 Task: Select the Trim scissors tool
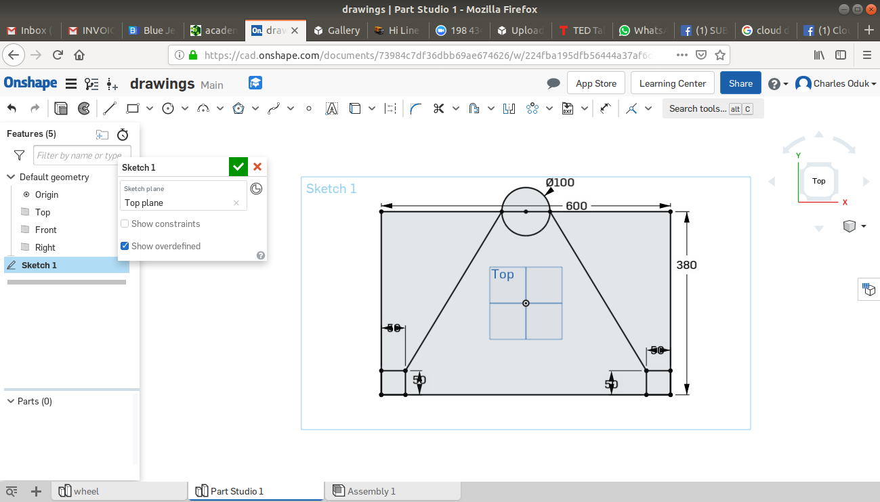coord(439,108)
